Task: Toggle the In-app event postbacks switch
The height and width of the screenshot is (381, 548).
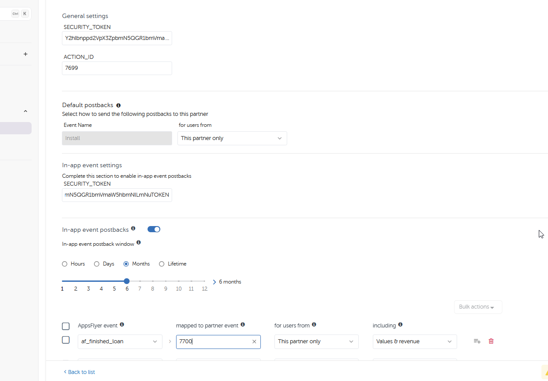Action: pos(154,229)
